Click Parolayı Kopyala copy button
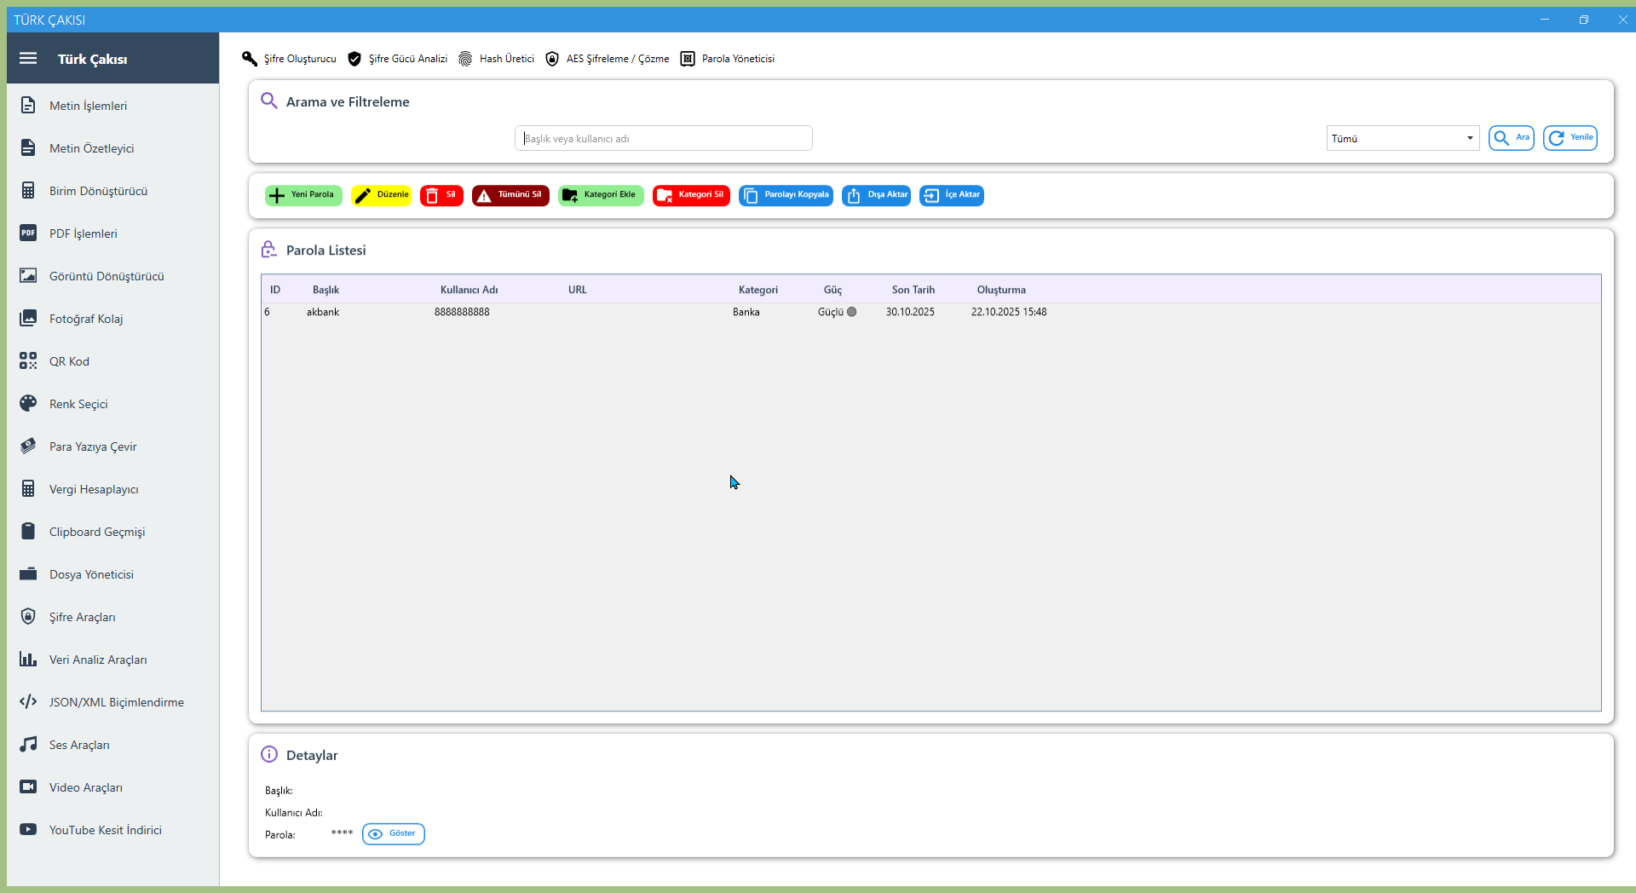The image size is (1636, 893). [x=786, y=195]
